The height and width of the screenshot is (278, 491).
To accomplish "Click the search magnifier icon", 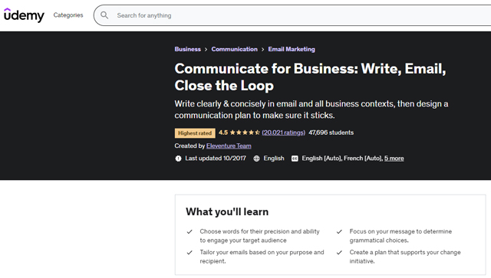I will [x=104, y=15].
